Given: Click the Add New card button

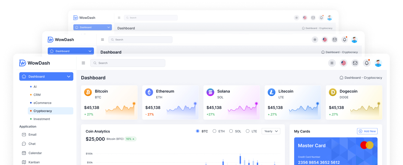Looking at the screenshot, I should [367, 131].
